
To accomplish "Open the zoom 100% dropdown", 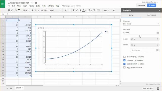I will (26, 10).
